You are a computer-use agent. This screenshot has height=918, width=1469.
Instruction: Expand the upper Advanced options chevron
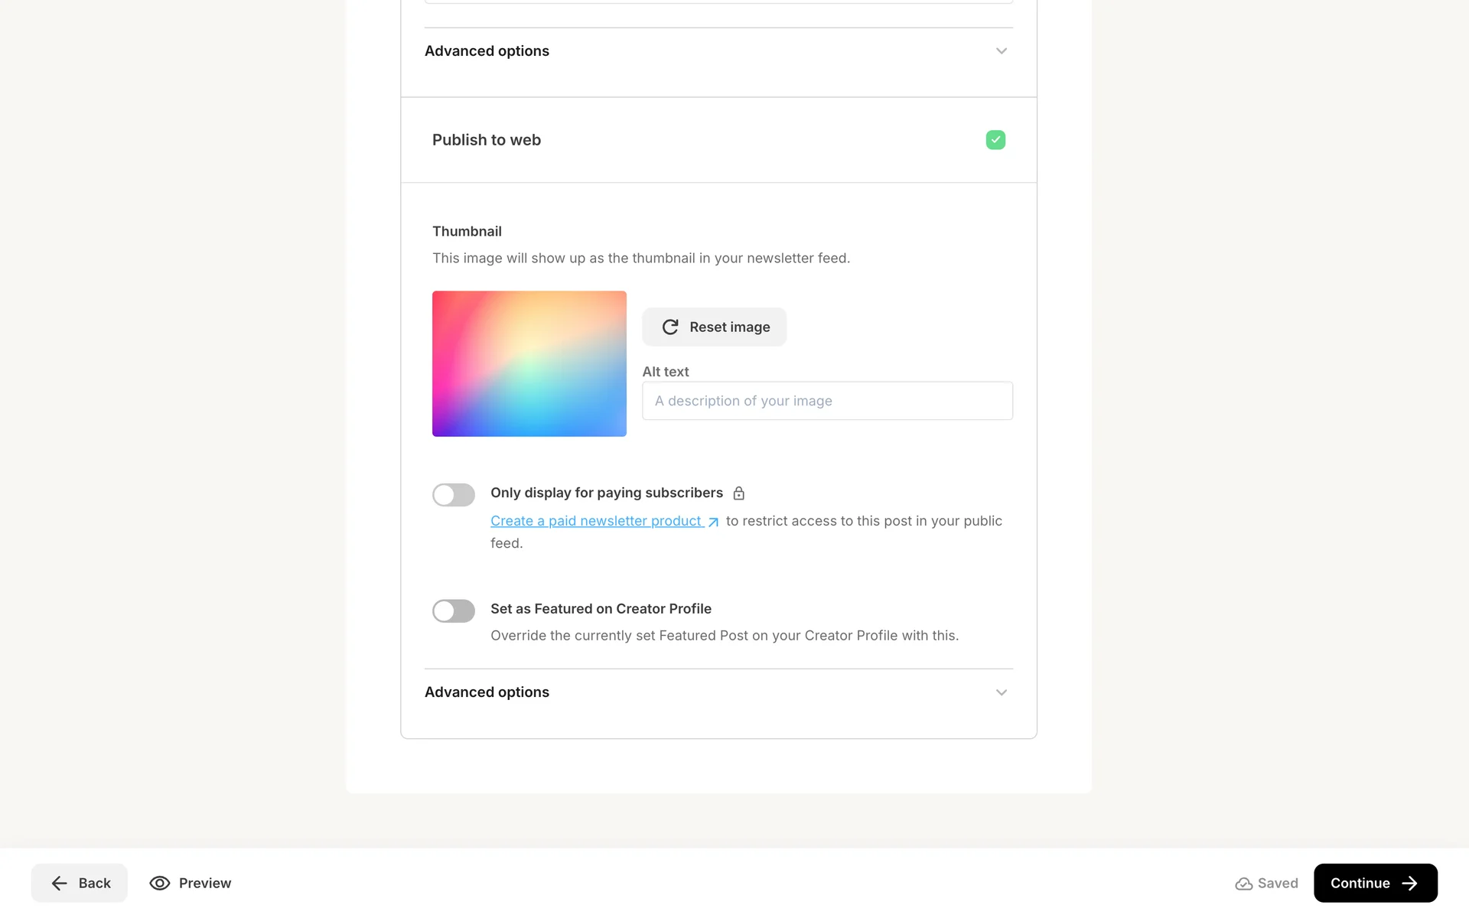tap(1001, 51)
